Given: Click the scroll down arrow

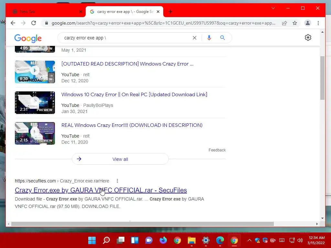Looking at the screenshot, I should click(322, 218).
